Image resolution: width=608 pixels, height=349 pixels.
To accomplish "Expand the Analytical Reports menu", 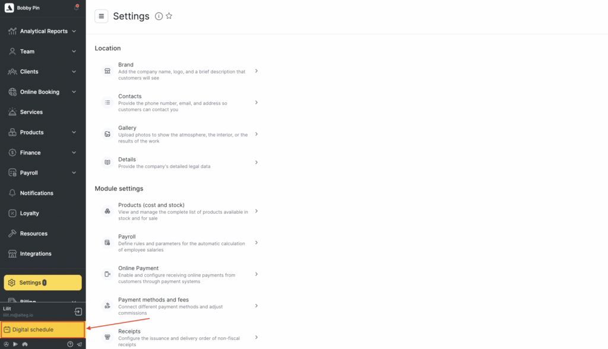I will (x=43, y=31).
